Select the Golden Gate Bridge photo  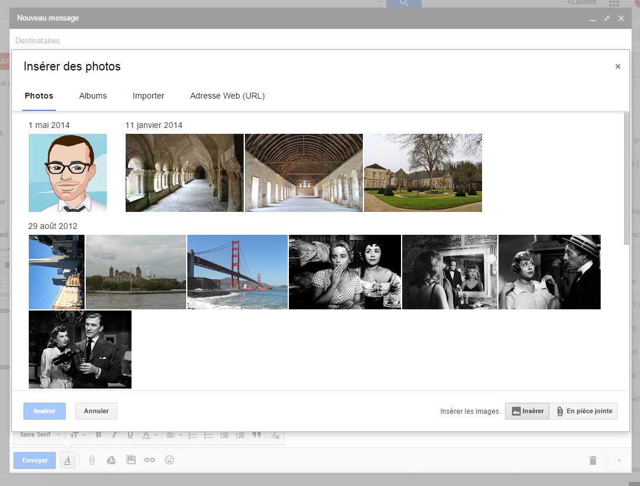click(238, 272)
